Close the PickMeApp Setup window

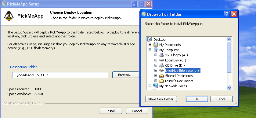148,4
